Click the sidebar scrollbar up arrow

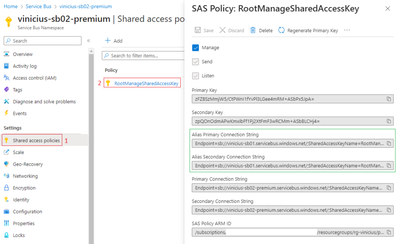coord(91,51)
